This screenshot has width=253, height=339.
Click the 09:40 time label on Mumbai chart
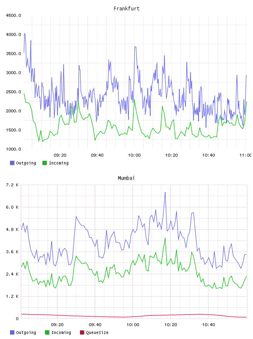click(x=95, y=325)
